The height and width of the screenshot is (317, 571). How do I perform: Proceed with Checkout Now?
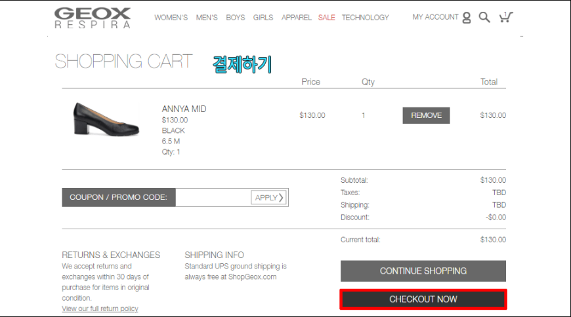[x=423, y=299]
